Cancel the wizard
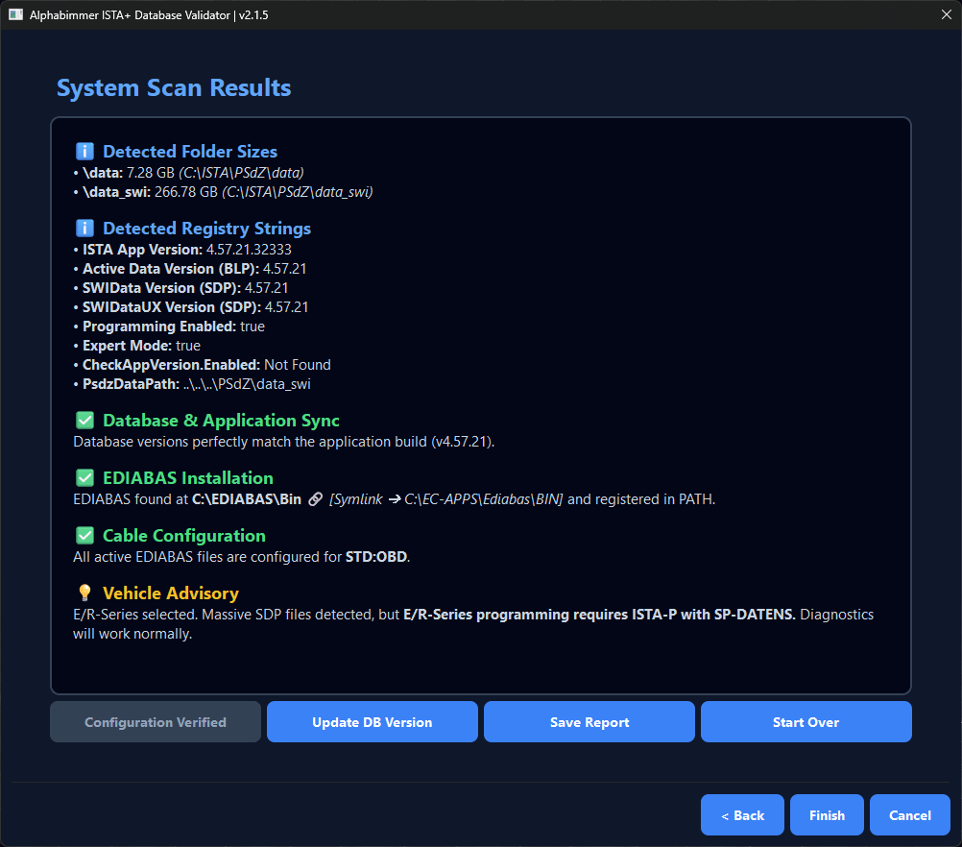The width and height of the screenshot is (962, 847). (910, 814)
